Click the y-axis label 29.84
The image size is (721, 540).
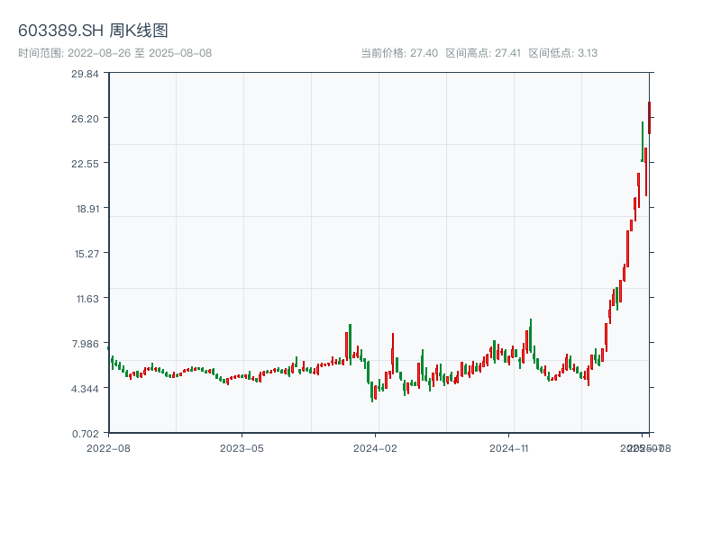[x=85, y=74]
